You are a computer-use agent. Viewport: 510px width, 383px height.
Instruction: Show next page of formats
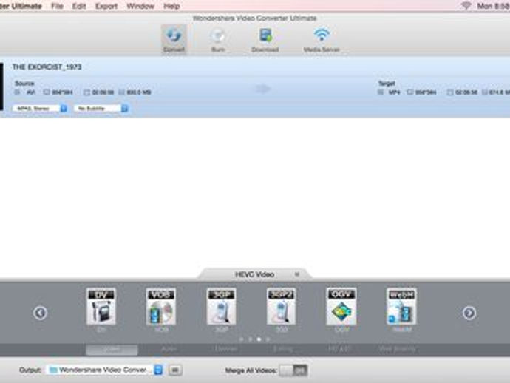click(x=469, y=313)
